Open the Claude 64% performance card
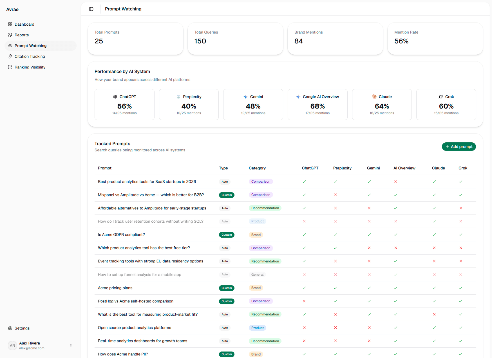This screenshot has width=492, height=358. tap(382, 105)
